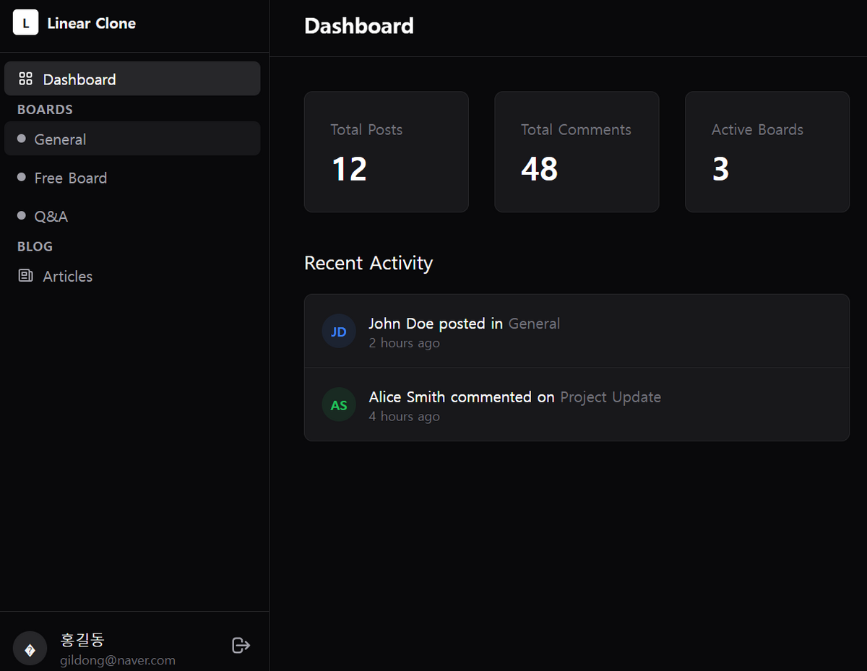Viewport: 867px width, 671px height.
Task: Click the JD avatar for John Doe
Action: click(339, 332)
